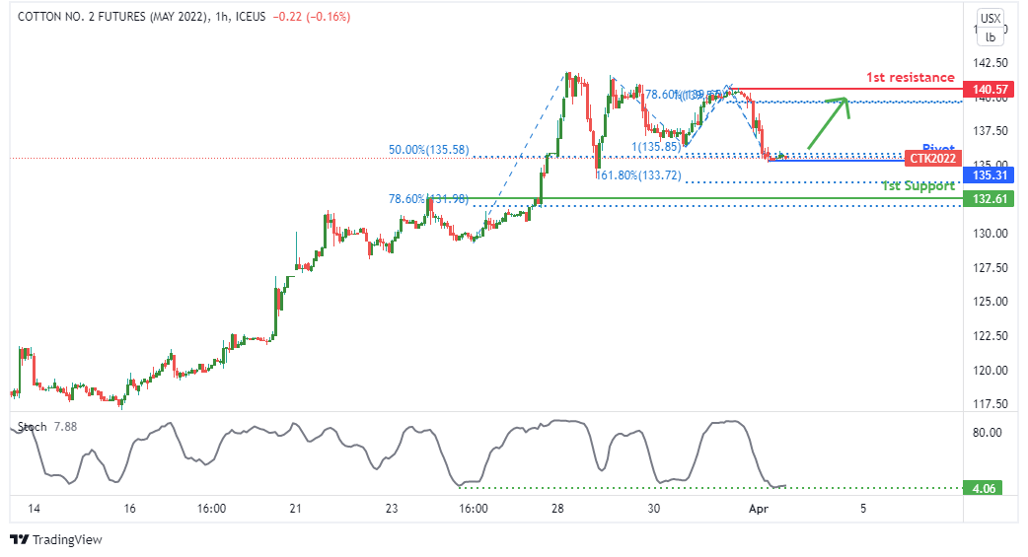The image size is (1028, 557).
Task: Click the 161.80%(133.72) Fibonacci label
Action: [x=638, y=175]
